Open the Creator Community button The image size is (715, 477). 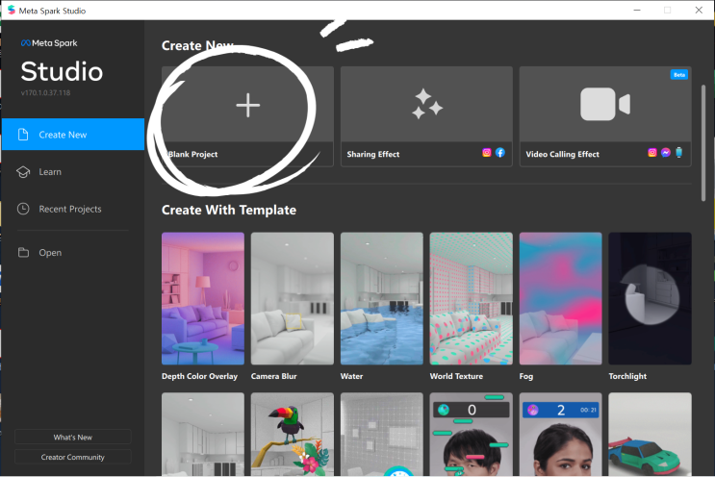[x=73, y=457]
